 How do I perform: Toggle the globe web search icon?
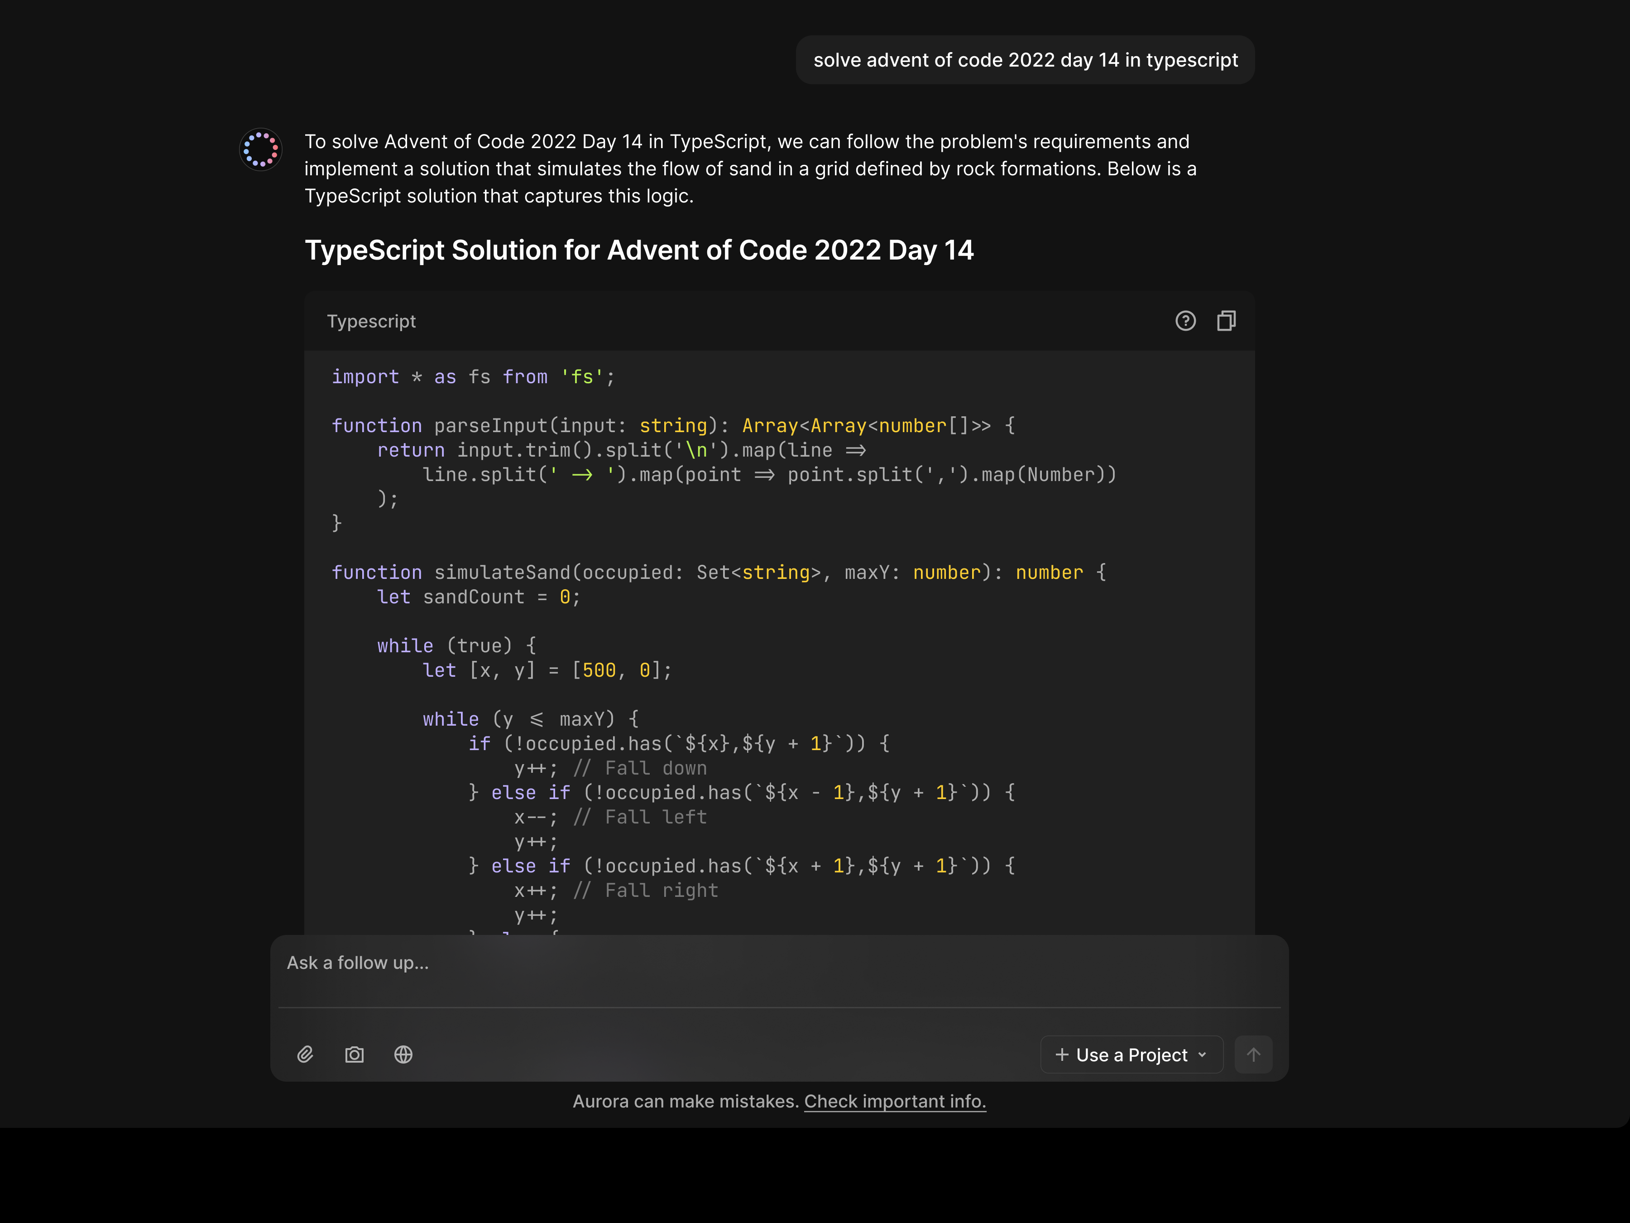[403, 1054]
